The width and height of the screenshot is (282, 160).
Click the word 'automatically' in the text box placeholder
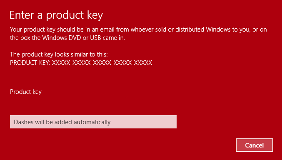92,122
